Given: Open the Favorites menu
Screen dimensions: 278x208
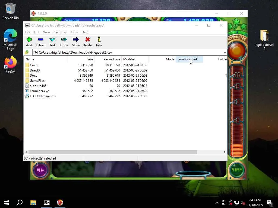Looking at the screenshot, I should point(60,32).
